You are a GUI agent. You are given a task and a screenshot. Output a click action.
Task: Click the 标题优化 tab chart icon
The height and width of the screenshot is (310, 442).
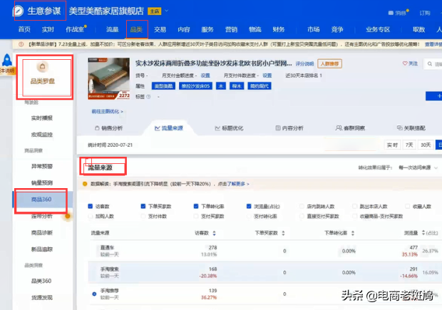click(217, 128)
